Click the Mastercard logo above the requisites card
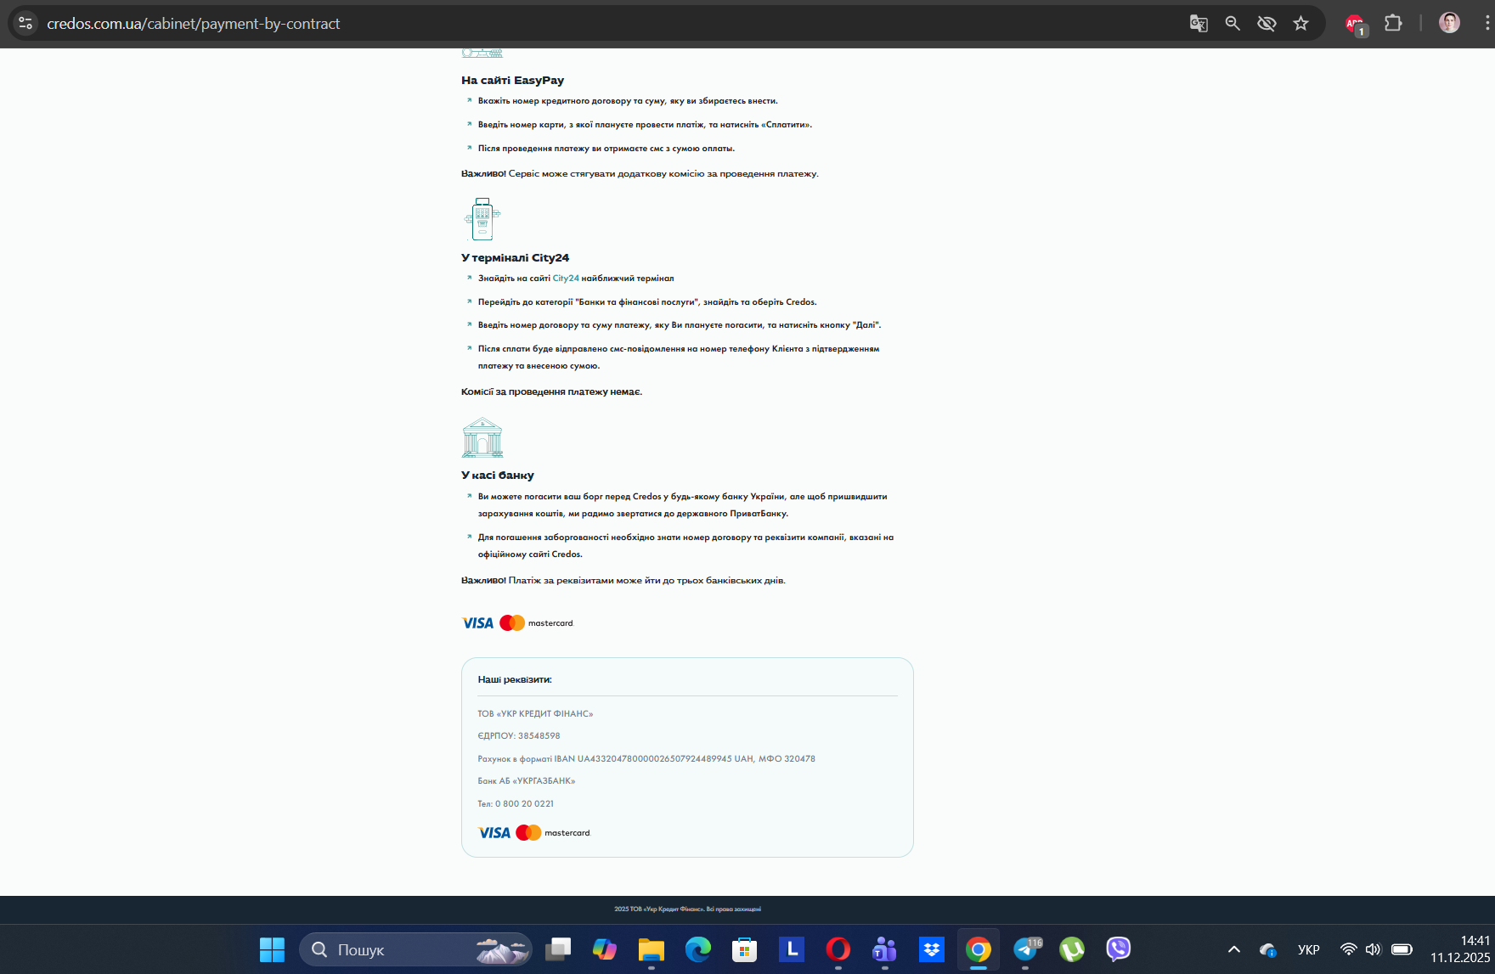The width and height of the screenshot is (1495, 974). click(x=537, y=623)
